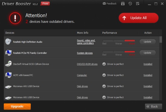Viewport: 166px width, 112px height.
Task: Maximize the Driver Booster window
Action: (x=156, y=4)
